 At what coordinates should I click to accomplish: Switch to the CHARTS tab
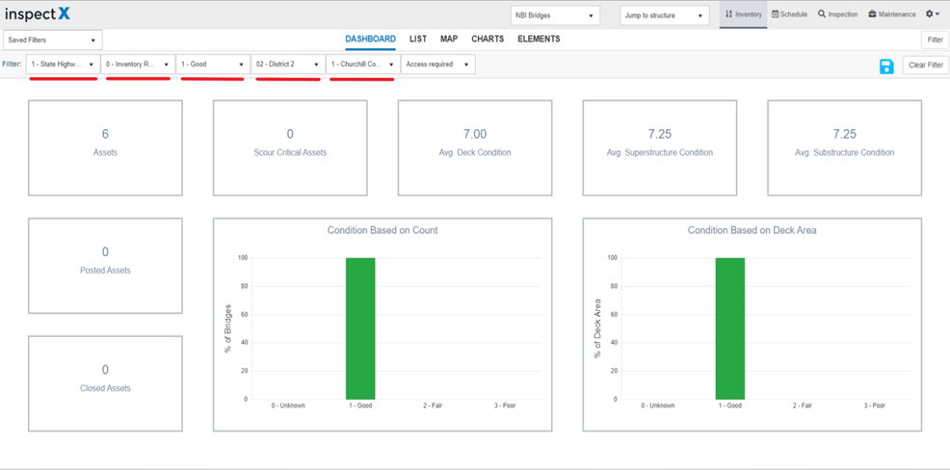pos(488,39)
